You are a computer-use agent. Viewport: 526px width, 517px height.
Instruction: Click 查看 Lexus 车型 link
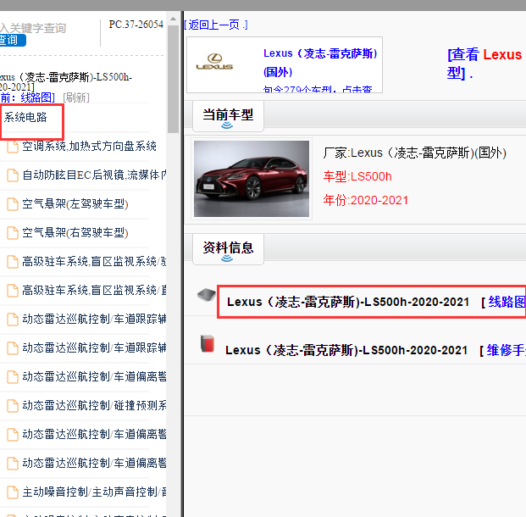pyautogui.click(x=484, y=64)
